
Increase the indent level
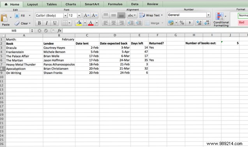[139, 23]
